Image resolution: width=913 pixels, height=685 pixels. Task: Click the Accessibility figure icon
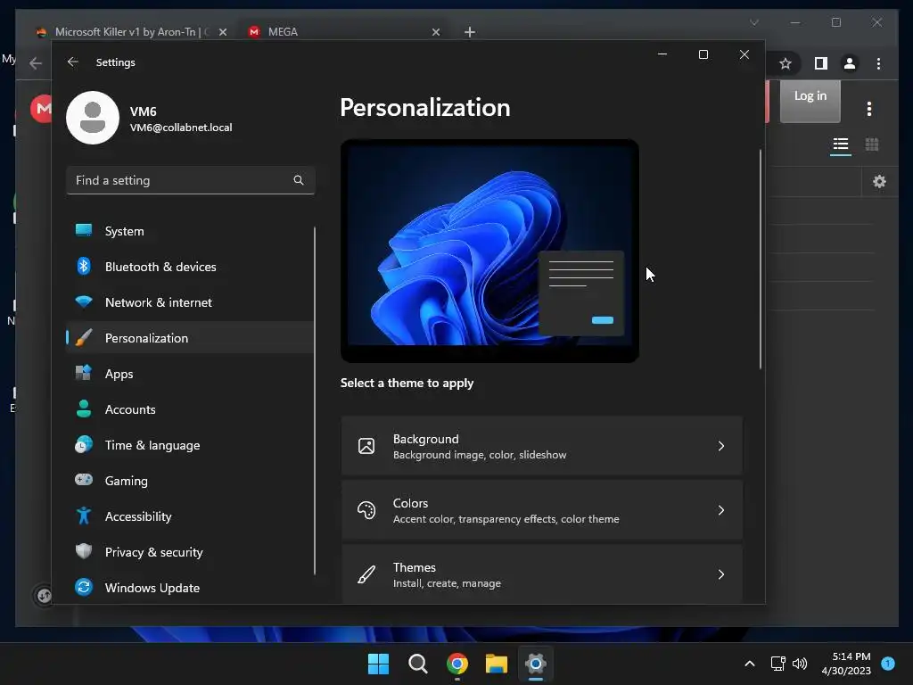pos(84,516)
